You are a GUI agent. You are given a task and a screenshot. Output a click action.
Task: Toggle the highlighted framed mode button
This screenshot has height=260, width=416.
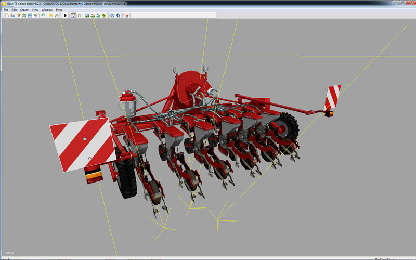[73, 16]
